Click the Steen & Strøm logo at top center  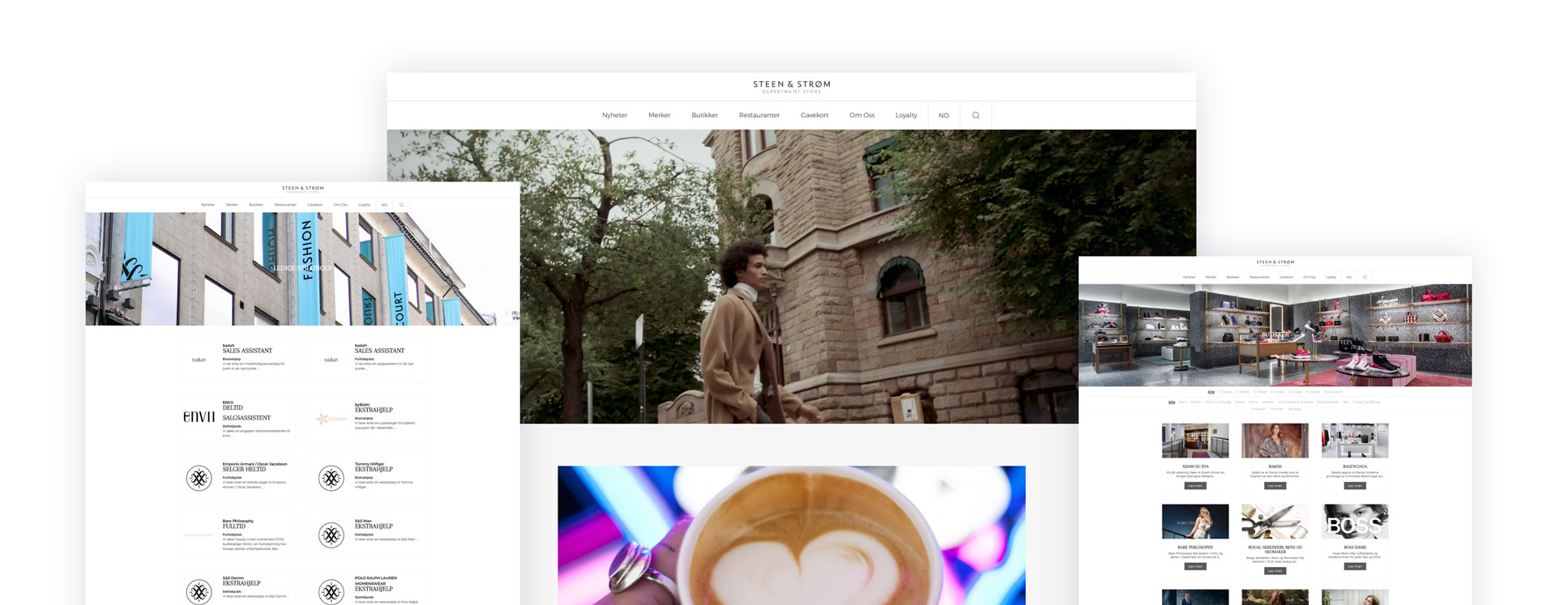(792, 86)
